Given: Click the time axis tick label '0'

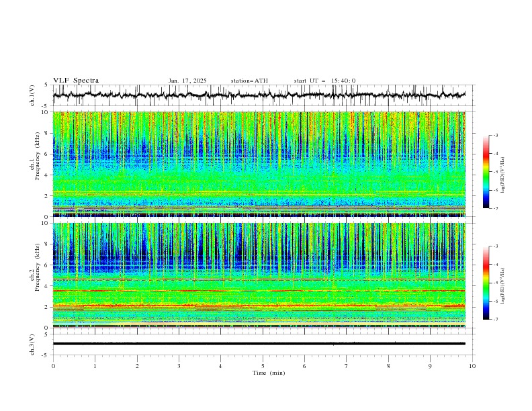Looking at the screenshot, I should [53, 366].
